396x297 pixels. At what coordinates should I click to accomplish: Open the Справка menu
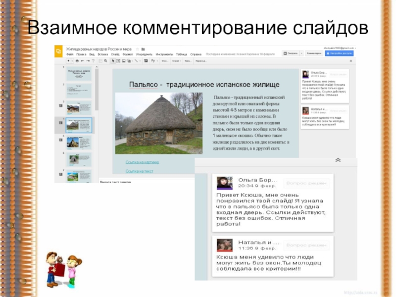tap(196, 54)
